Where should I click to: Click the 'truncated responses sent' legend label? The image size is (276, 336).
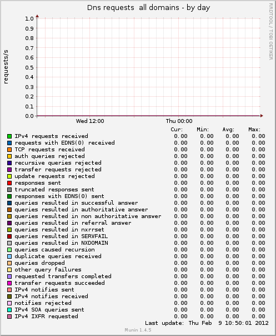pyautogui.click(x=54, y=190)
